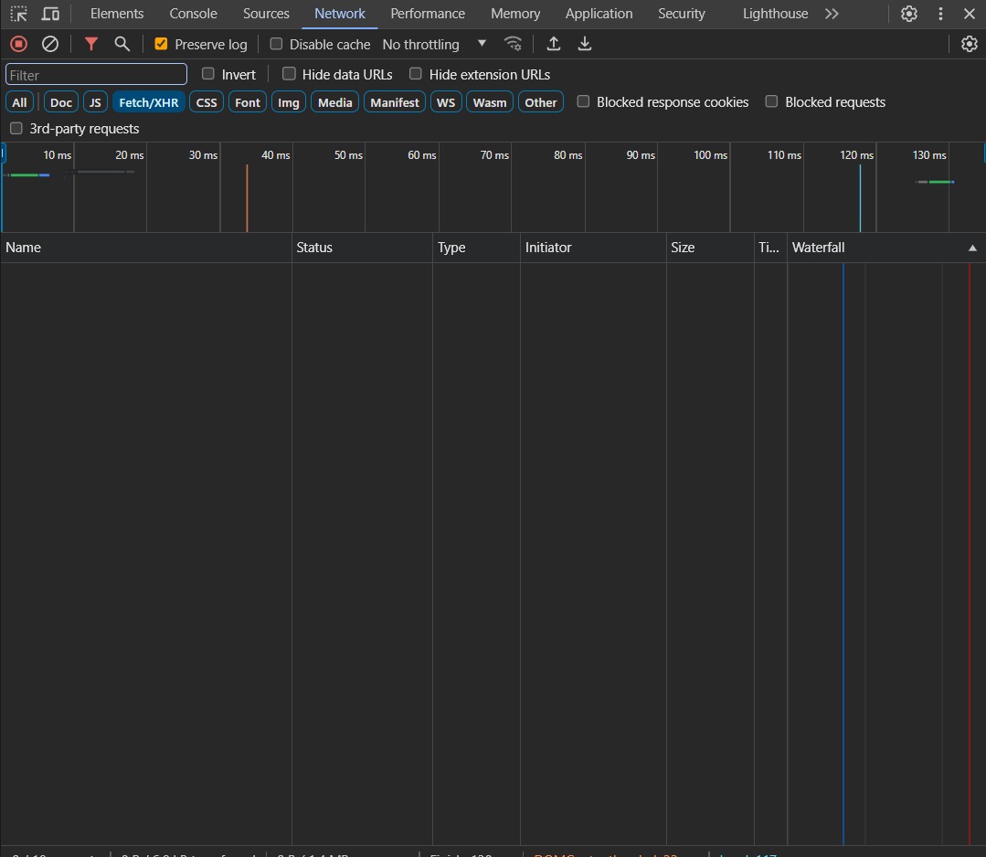Enable 3rd-party requests checkbox
Screen dimensions: 986x857
(x=16, y=129)
